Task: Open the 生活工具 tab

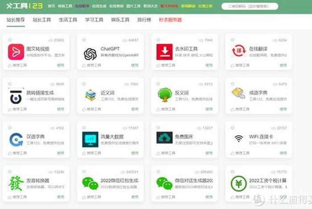Action: coord(68,20)
